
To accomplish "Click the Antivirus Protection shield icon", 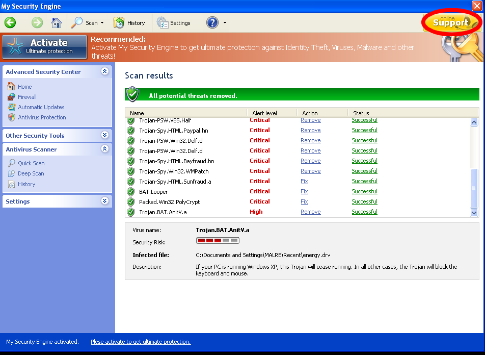I will [x=11, y=117].
